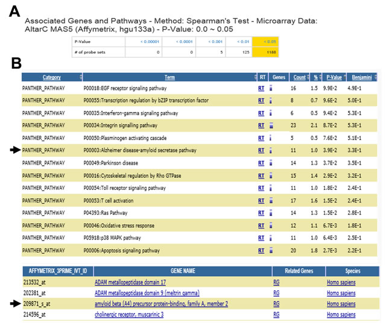The height and width of the screenshot is (328, 392).
Task: Sort table by Term column header
Action: point(169,77)
